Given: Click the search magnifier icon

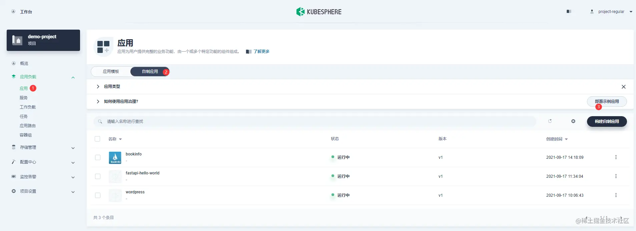Looking at the screenshot, I should coord(100,121).
